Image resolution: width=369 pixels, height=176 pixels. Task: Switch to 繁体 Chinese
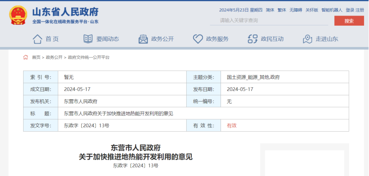(x=282, y=10)
